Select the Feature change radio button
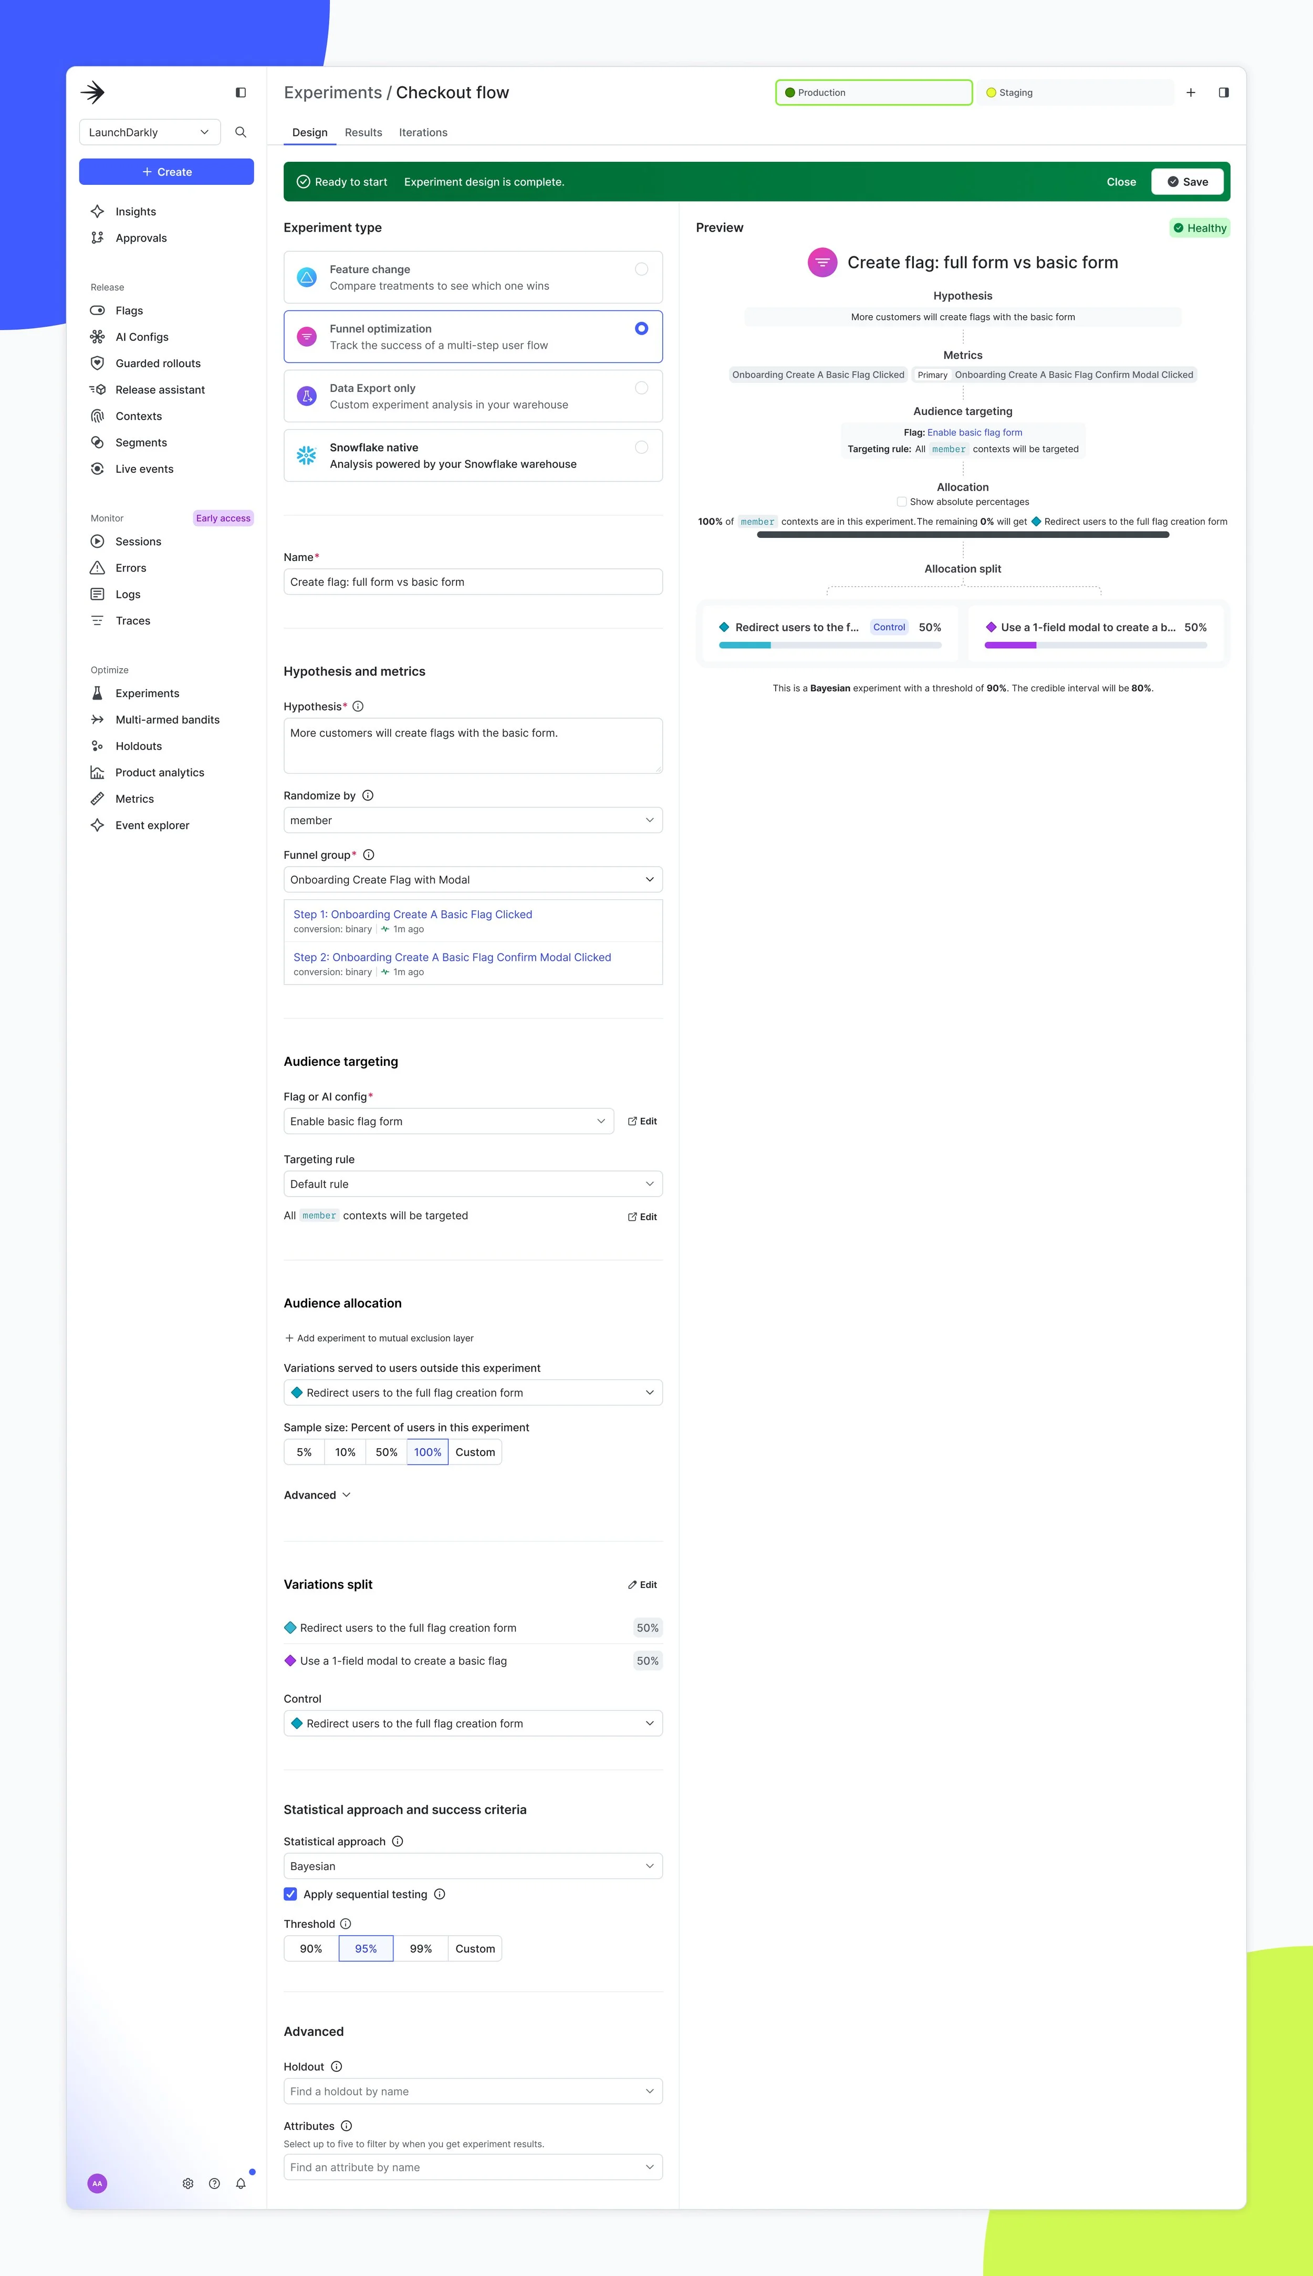The image size is (1313, 2276). coord(641,269)
